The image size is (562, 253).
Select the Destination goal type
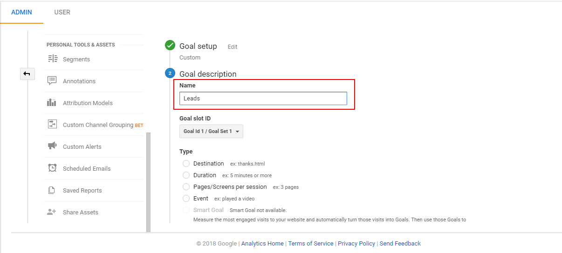coord(186,164)
